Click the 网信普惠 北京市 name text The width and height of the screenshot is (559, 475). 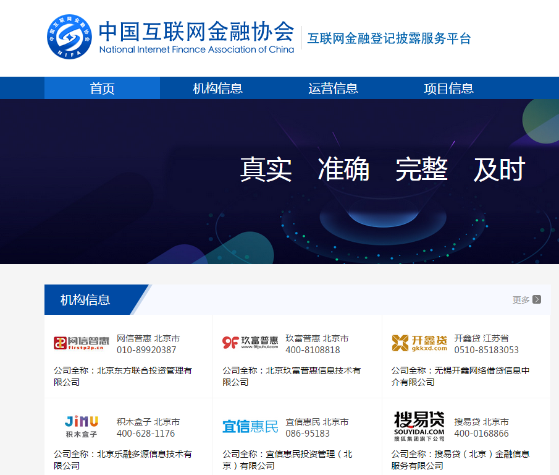click(x=148, y=338)
